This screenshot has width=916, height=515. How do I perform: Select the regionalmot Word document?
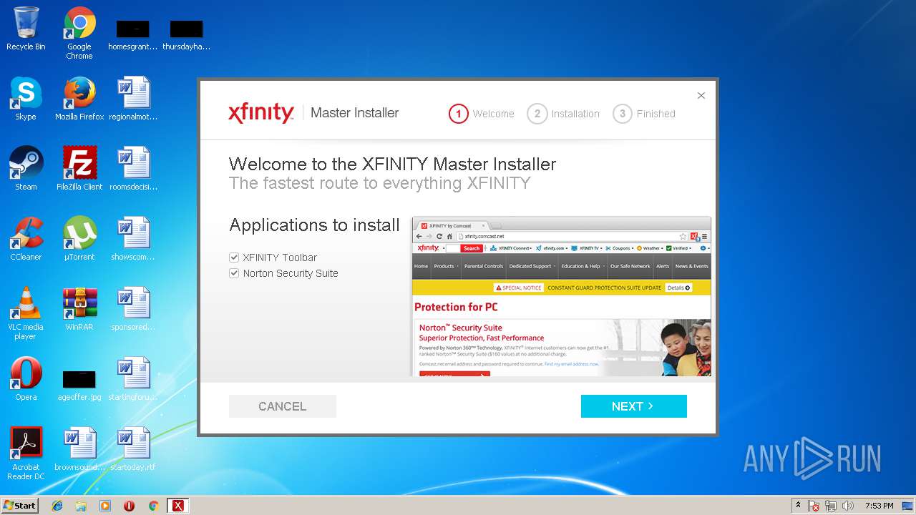[133, 99]
